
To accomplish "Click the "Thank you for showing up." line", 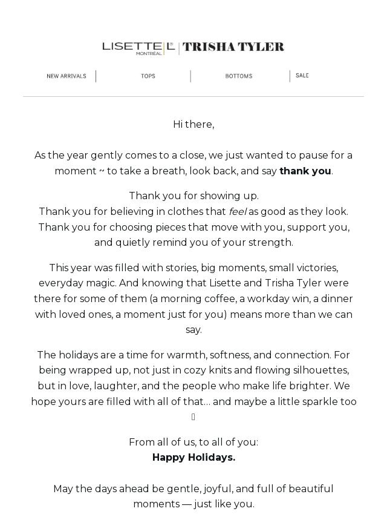I will point(193,196).
